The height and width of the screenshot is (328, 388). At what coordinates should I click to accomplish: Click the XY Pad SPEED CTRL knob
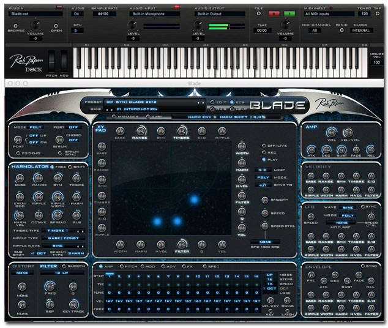(265, 226)
